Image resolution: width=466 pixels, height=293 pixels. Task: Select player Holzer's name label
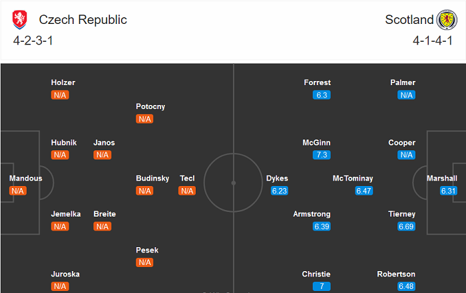(x=63, y=82)
